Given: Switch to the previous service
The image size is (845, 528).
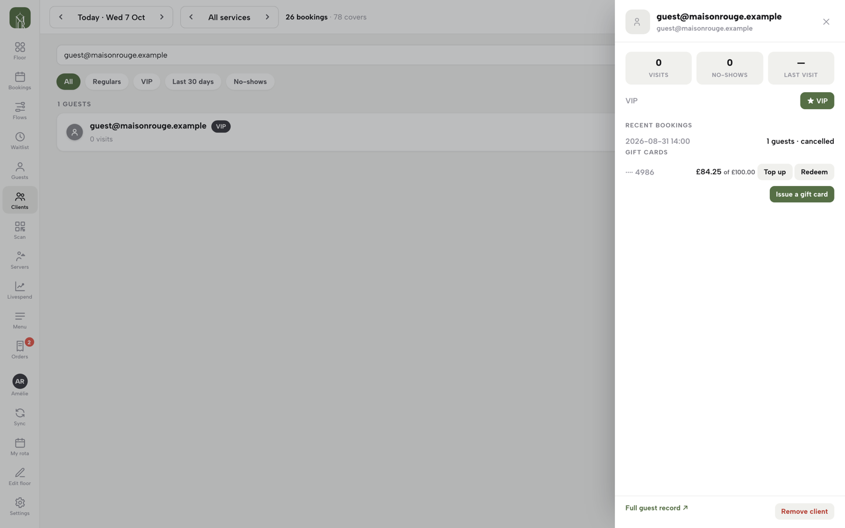Looking at the screenshot, I should point(191,17).
